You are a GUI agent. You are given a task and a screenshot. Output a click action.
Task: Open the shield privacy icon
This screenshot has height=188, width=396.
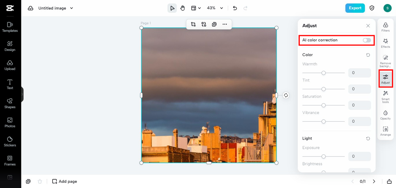pyautogui.click(x=372, y=8)
